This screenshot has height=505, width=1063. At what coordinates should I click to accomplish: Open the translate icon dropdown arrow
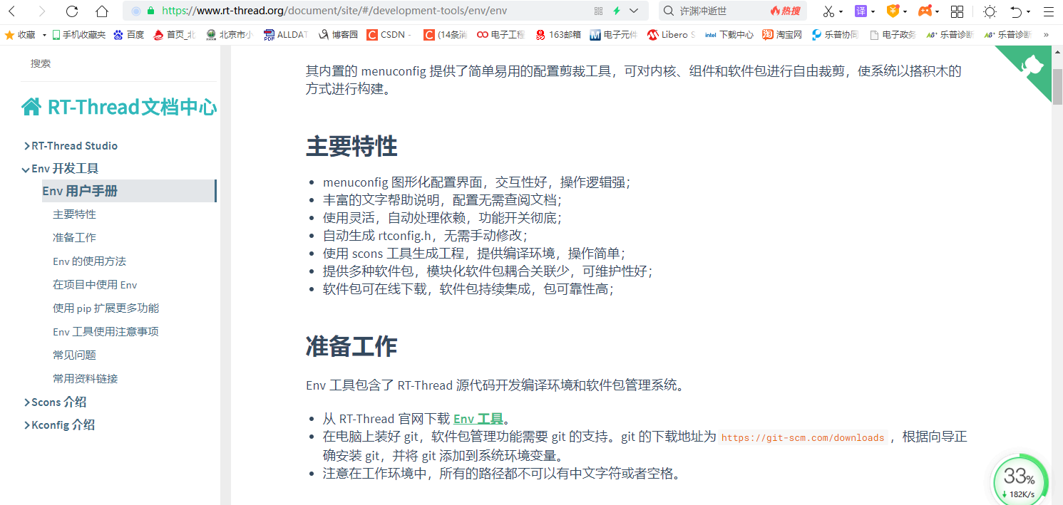(x=873, y=11)
